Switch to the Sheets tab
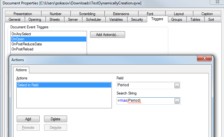224x137 pixels. [x=55, y=20]
